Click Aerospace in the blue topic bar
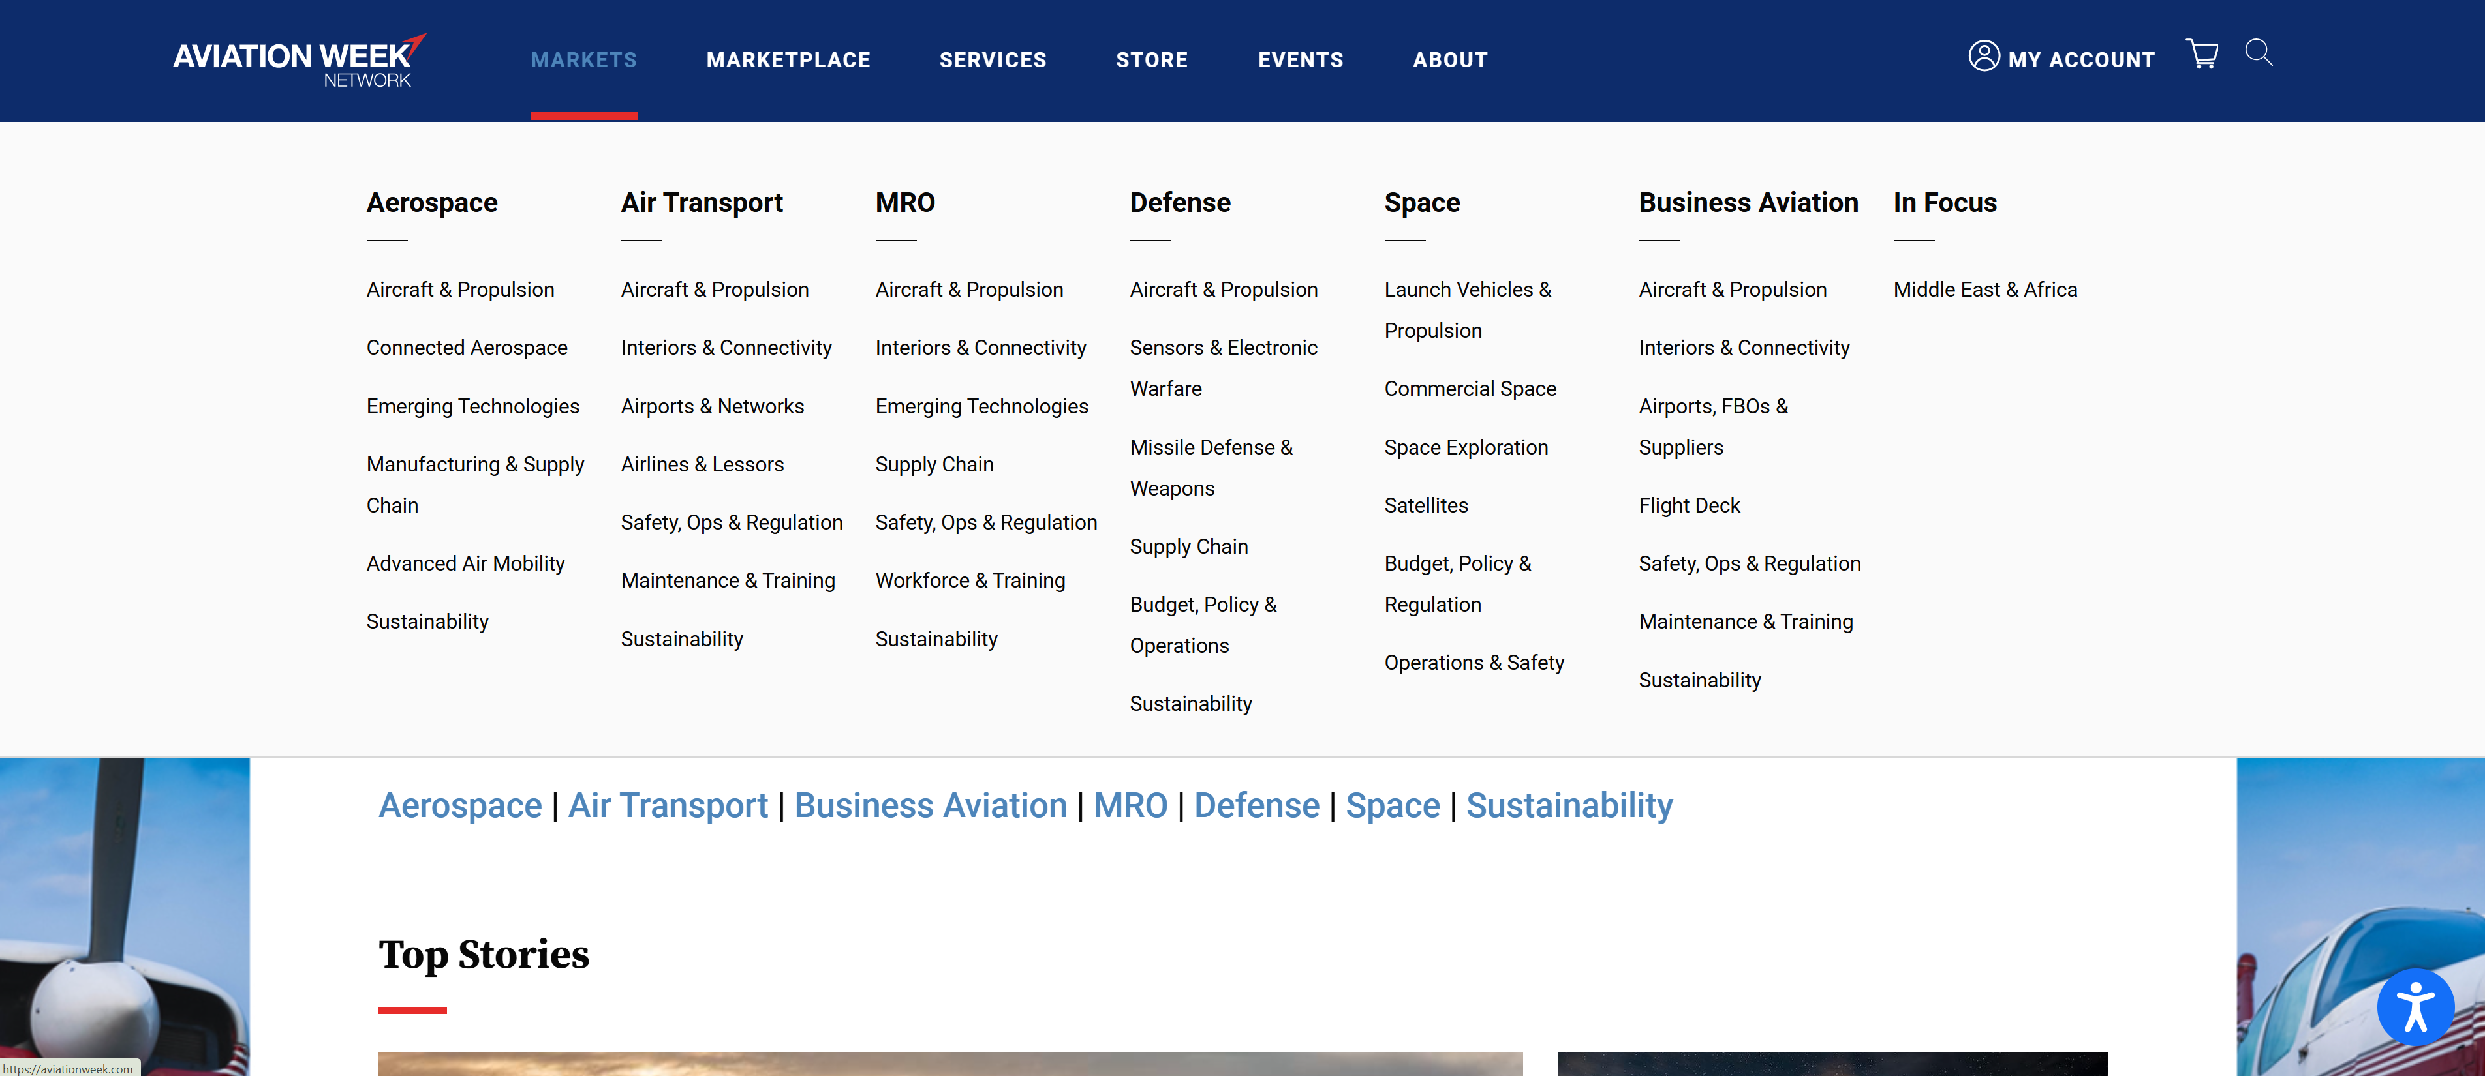 coord(460,806)
